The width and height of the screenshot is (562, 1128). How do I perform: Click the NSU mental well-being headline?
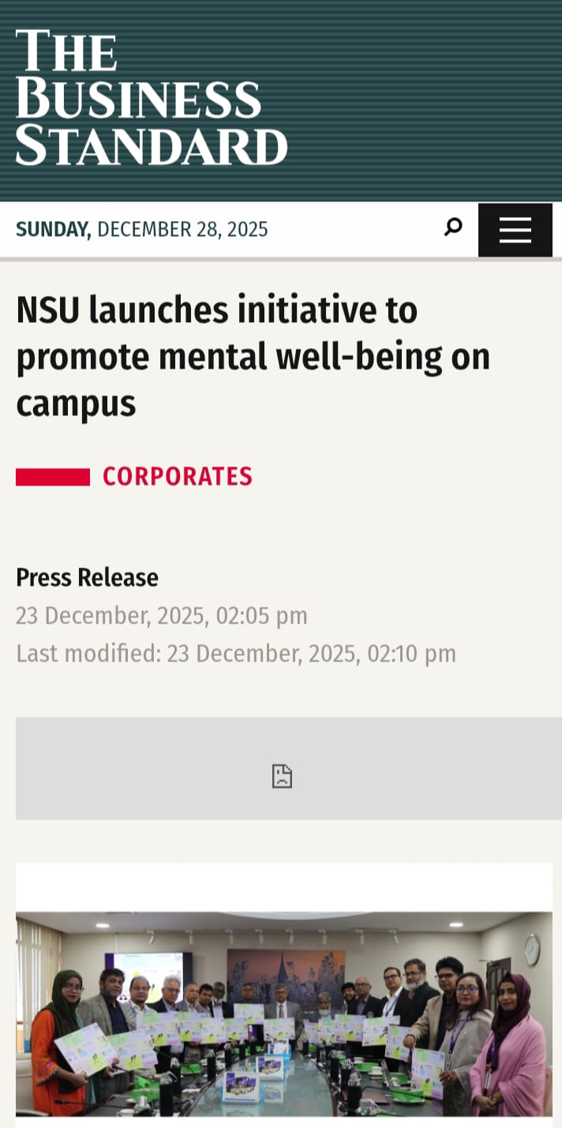point(253,357)
